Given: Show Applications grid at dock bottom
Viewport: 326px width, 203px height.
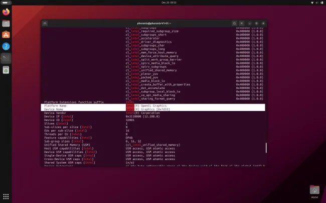Looking at the screenshot, I should [x=6, y=196].
